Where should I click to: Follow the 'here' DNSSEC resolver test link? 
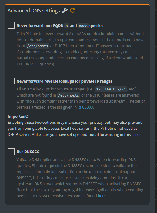(102, 196)
